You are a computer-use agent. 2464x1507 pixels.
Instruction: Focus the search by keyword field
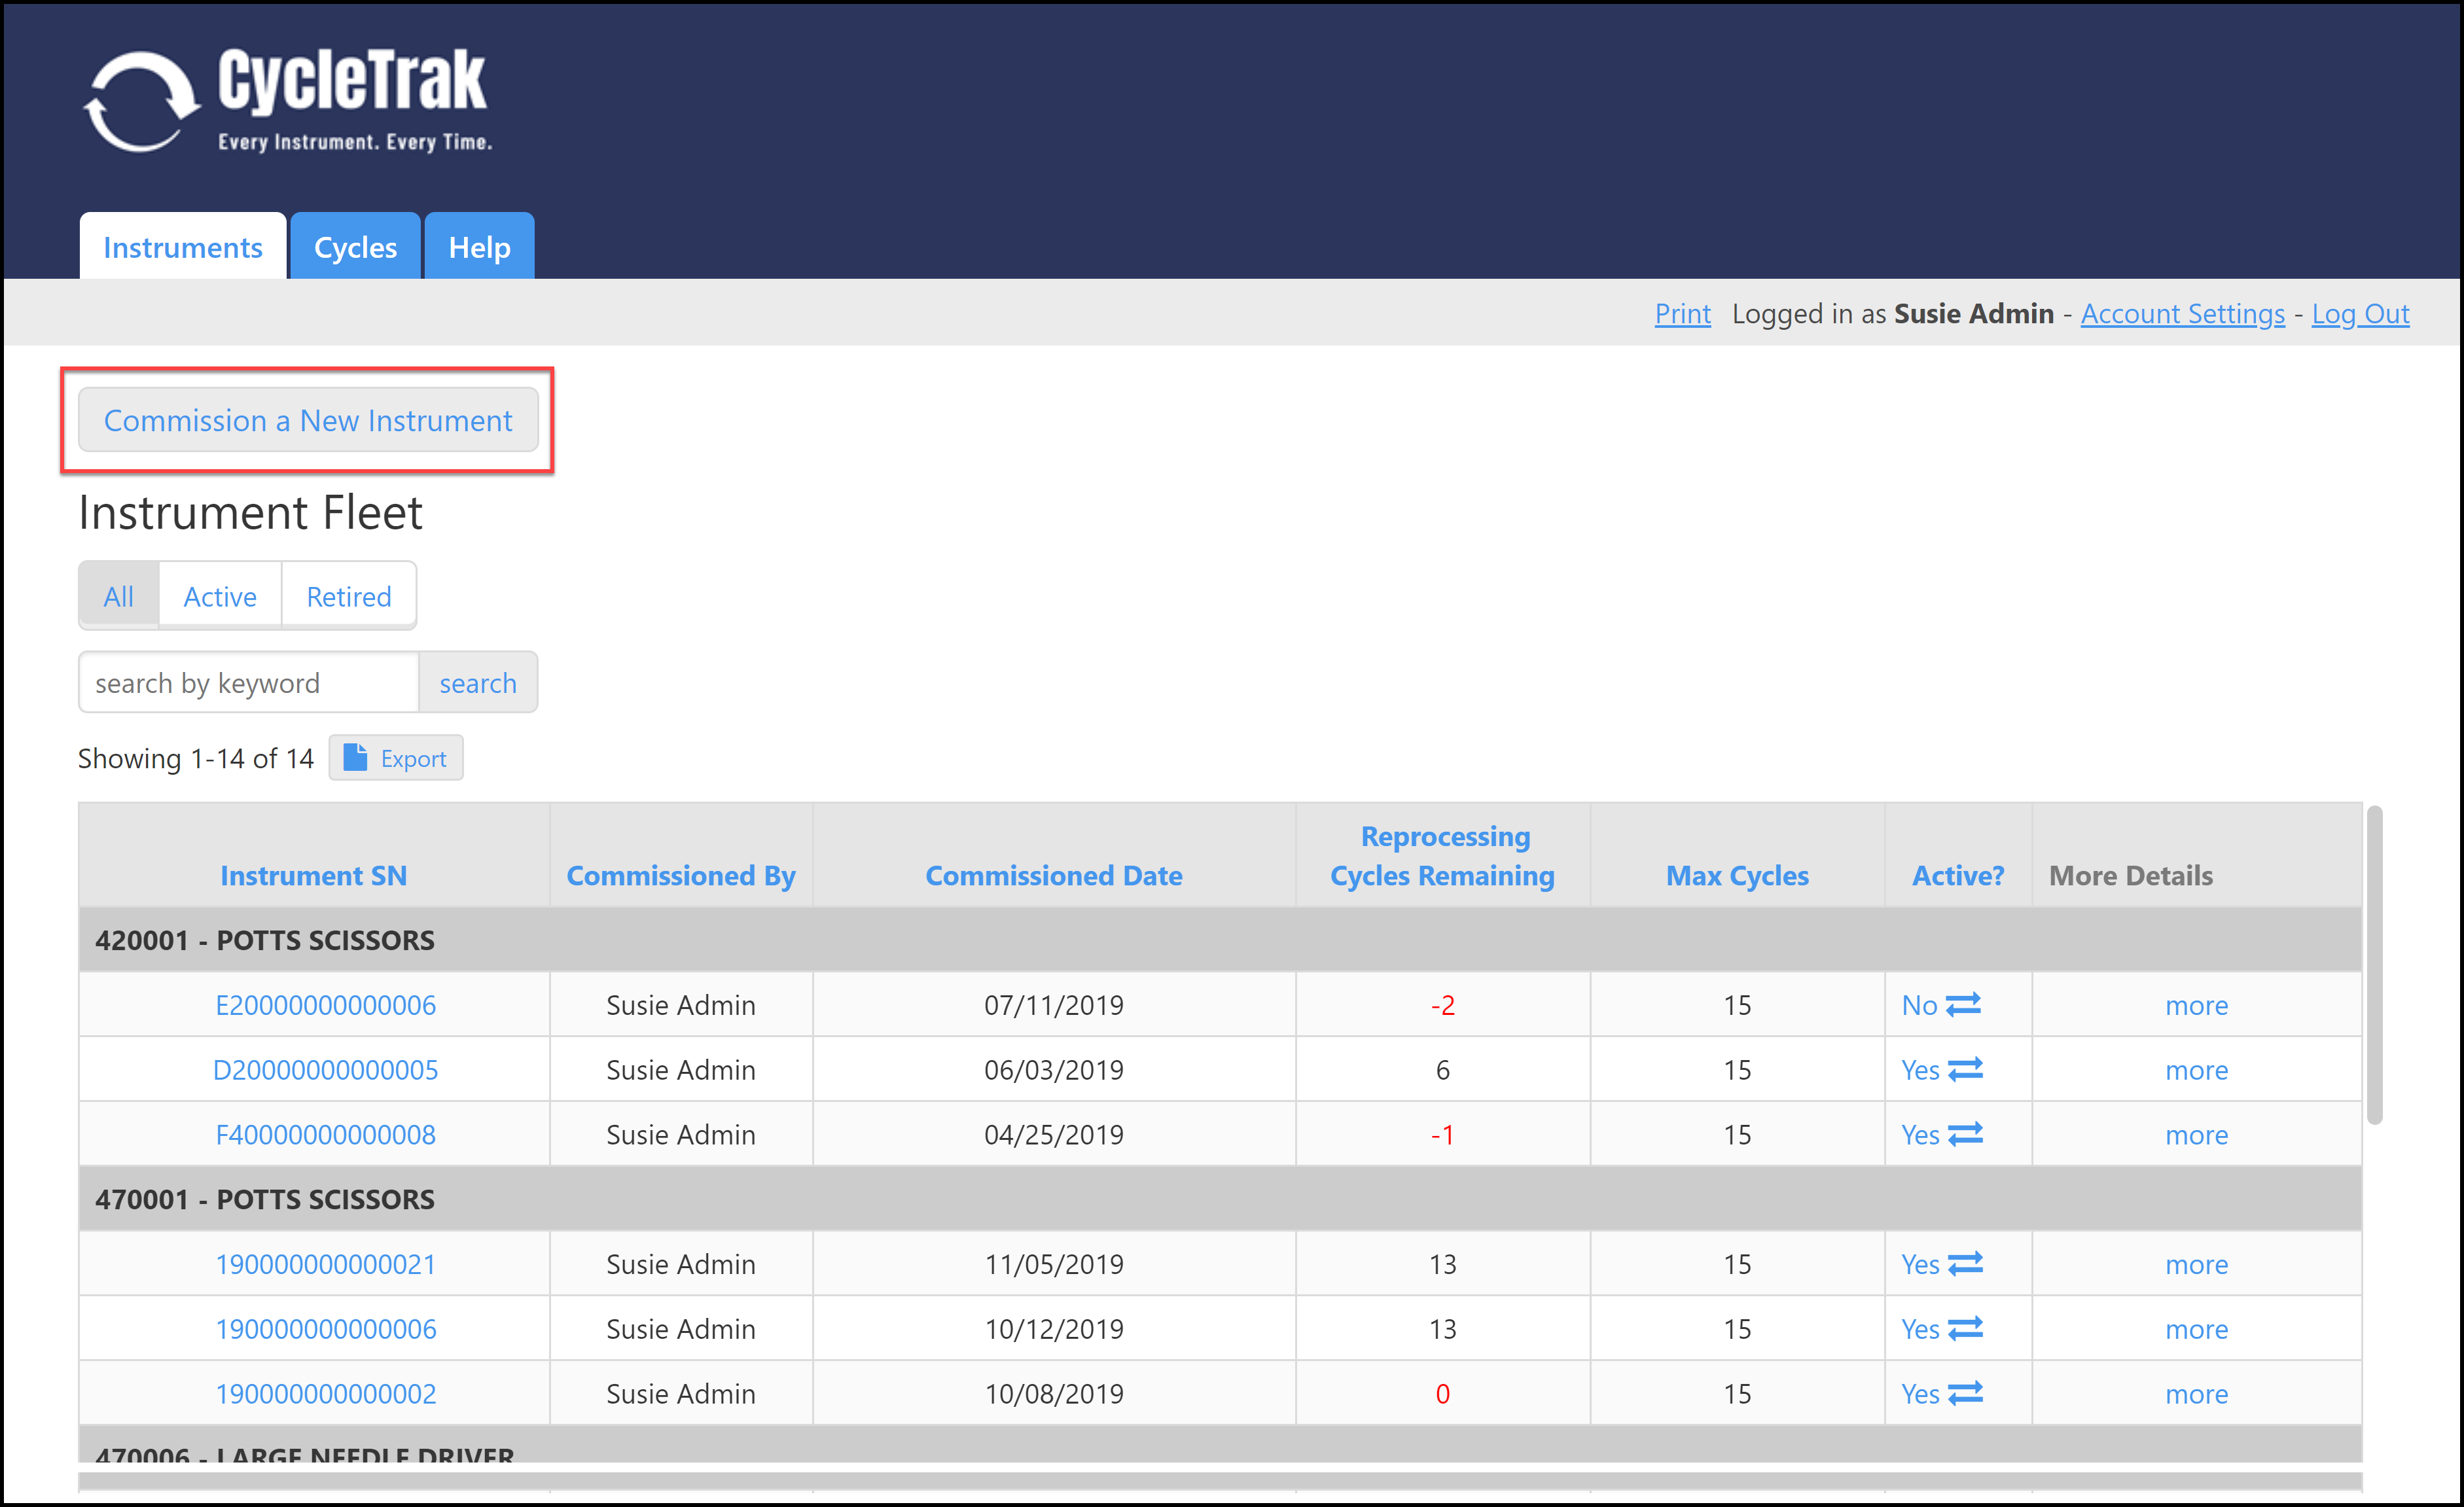248,683
